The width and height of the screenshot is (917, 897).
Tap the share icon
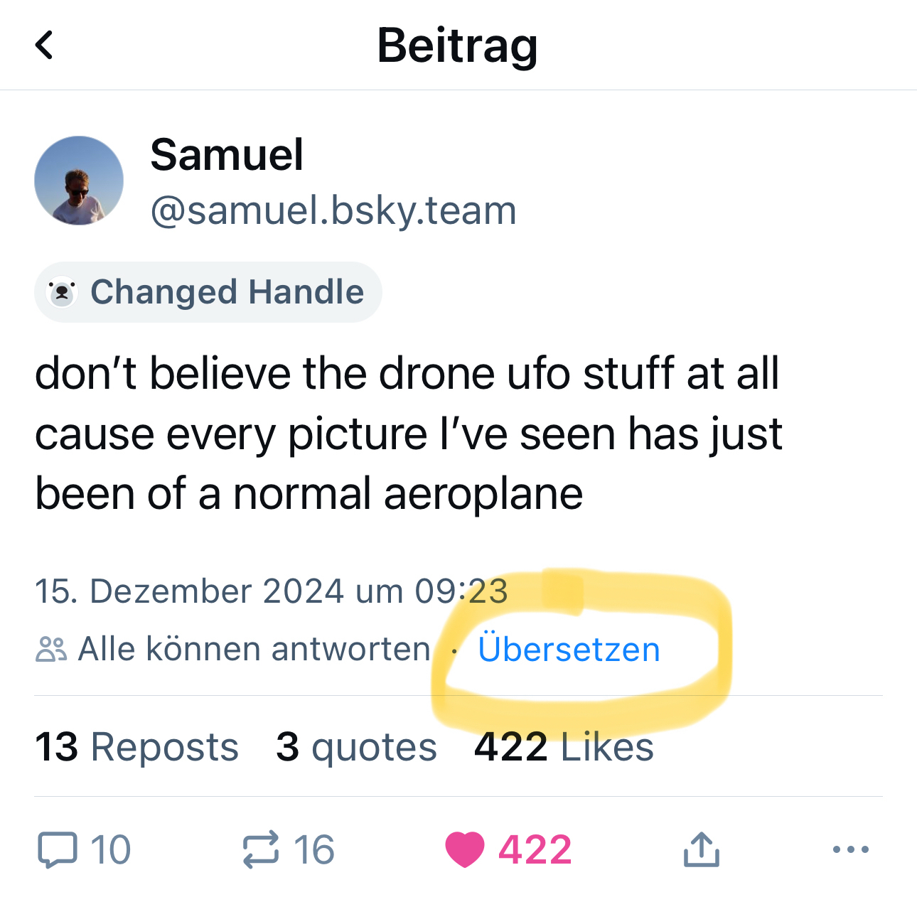point(701,849)
